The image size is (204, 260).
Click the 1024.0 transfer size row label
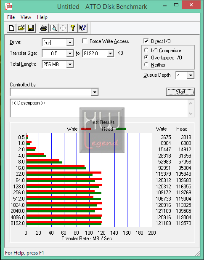pos(18,205)
